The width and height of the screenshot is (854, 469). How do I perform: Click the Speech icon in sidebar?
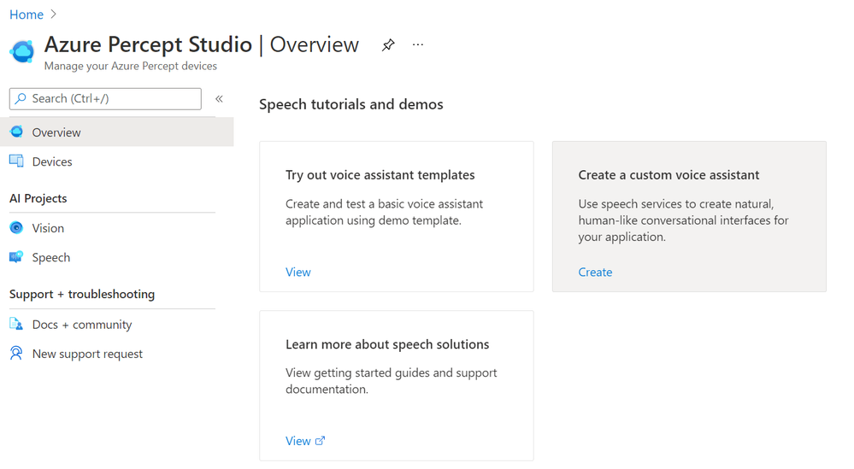16,257
